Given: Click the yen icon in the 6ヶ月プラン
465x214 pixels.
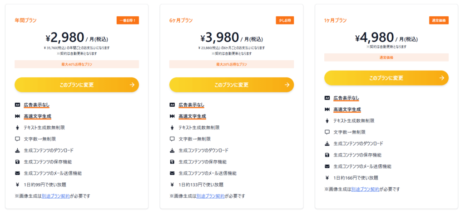Looking at the screenshot, I should coord(172,185).
